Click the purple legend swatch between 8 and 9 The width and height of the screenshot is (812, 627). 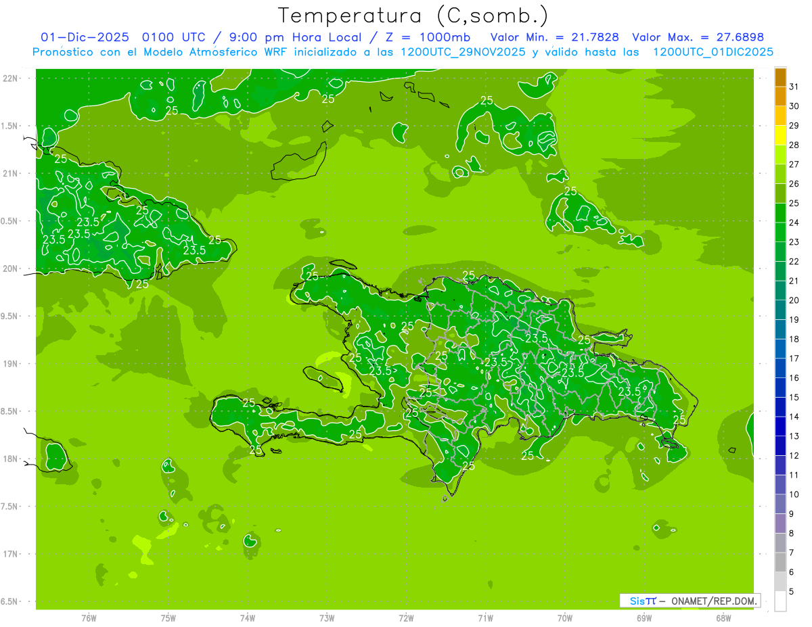780,524
